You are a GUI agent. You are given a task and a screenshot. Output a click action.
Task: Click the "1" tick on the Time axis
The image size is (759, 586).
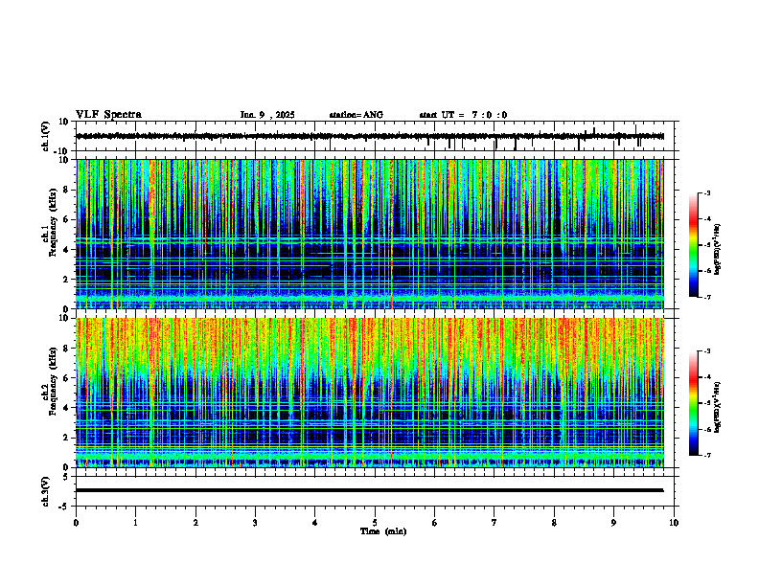pyautogui.click(x=135, y=523)
